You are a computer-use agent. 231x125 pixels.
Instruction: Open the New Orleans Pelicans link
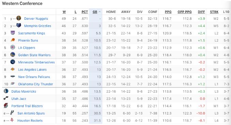pyautogui.click(x=34, y=77)
